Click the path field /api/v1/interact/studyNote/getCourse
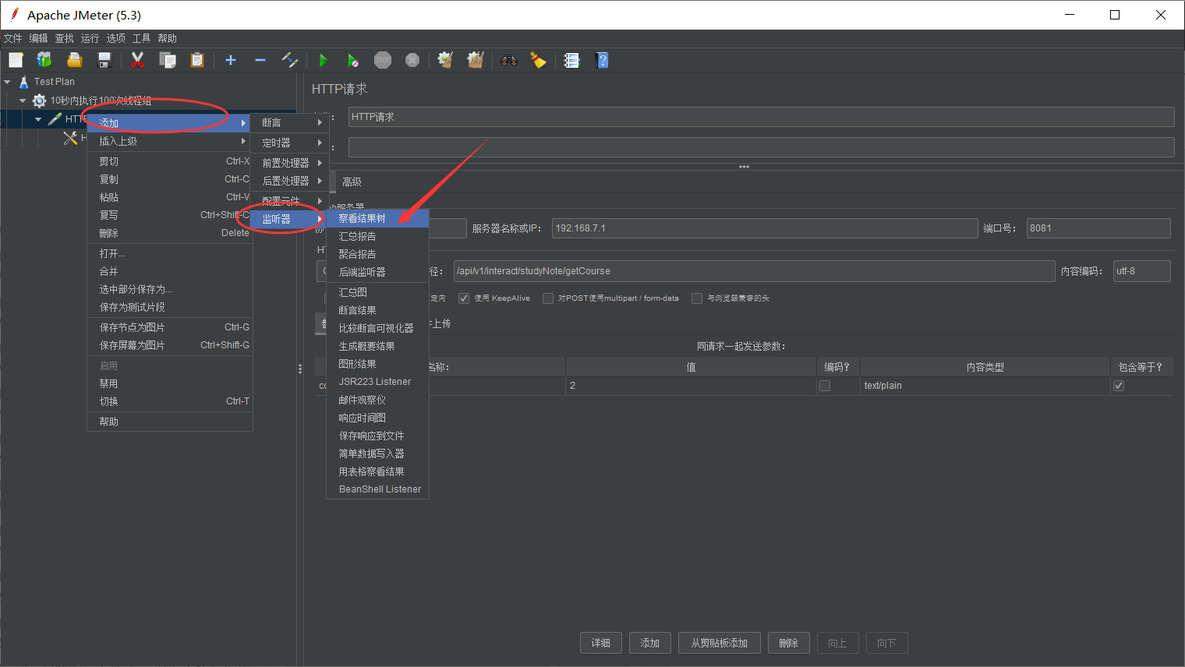Viewport: 1185px width, 667px height. click(x=754, y=271)
